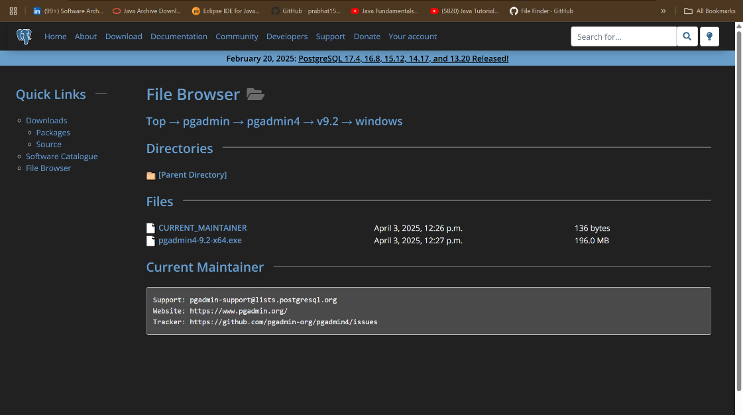Image resolution: width=743 pixels, height=415 pixels.
Task: Click the Current Maintainer heading
Action: point(205,267)
